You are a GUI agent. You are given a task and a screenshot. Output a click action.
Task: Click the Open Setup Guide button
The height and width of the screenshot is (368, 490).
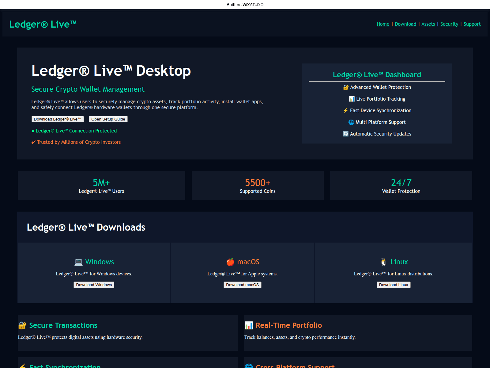pyautogui.click(x=108, y=119)
